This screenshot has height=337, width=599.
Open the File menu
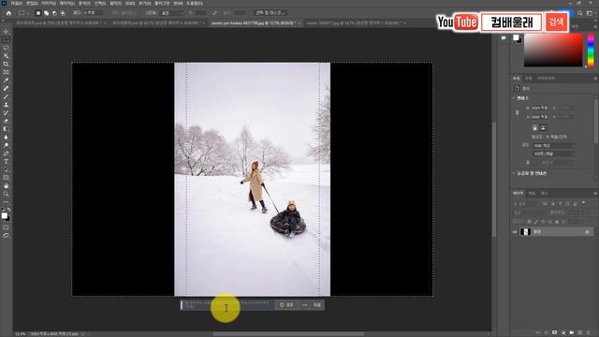tap(16, 3)
